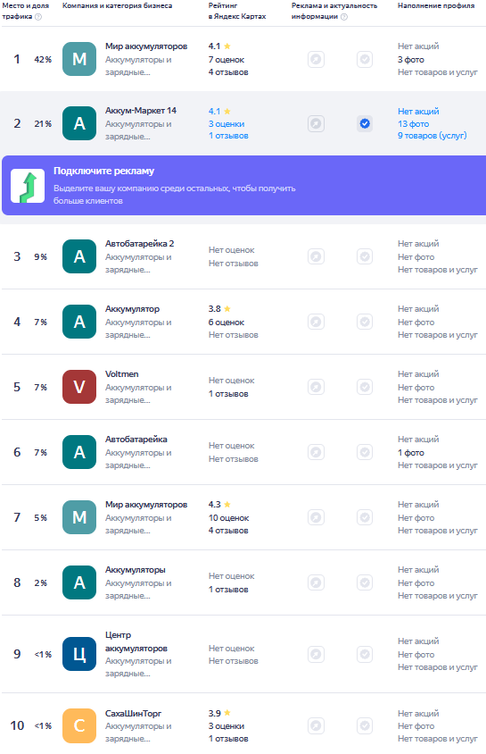Click the Аккум-Маркет 14 avatar icon
486x754 pixels.
click(79, 123)
